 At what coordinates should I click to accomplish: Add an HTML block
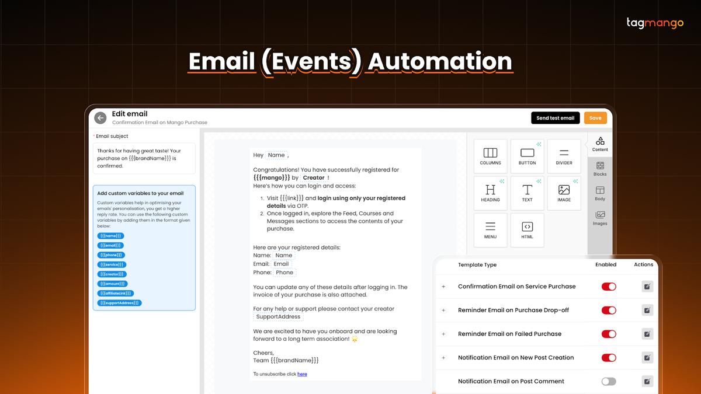(527, 229)
